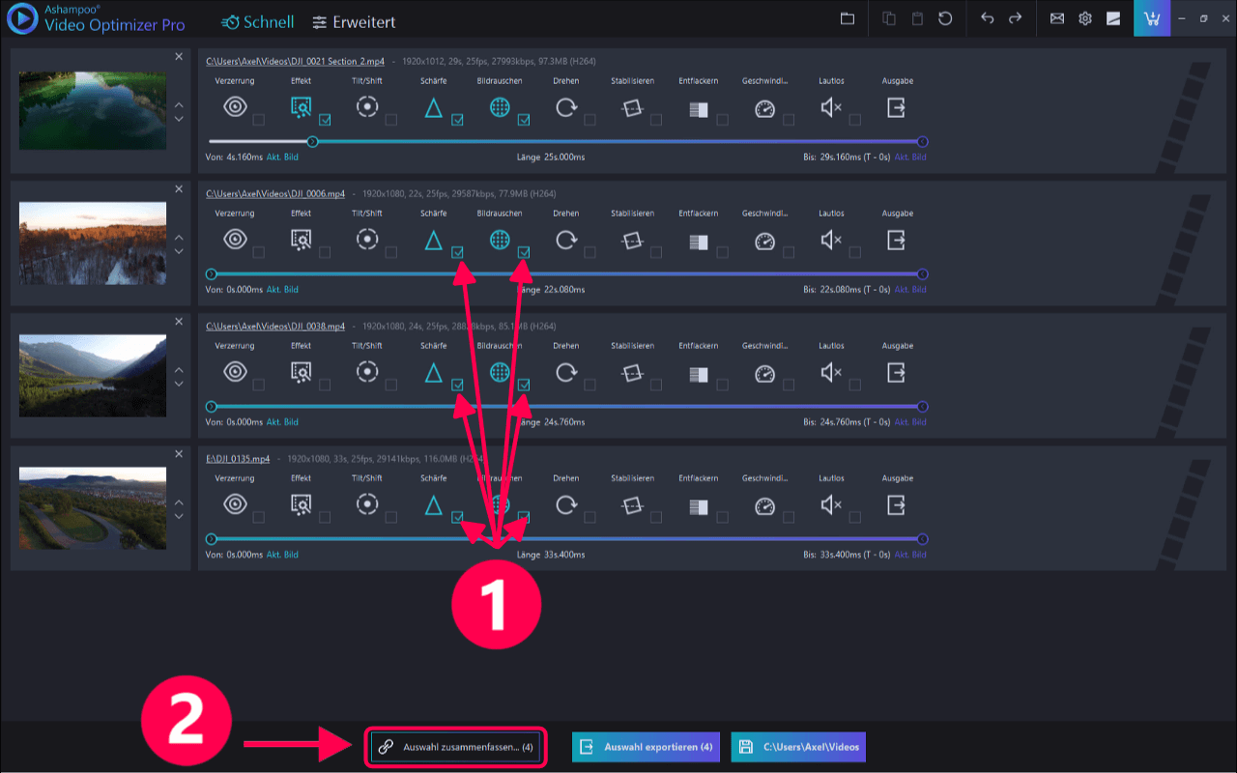The height and width of the screenshot is (773, 1237).
Task: Click the Tilt/Shift icon for DJI_0135.mp4
Action: 367,504
